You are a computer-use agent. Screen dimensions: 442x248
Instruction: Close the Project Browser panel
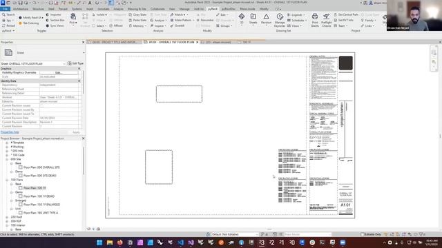[x=83, y=138]
